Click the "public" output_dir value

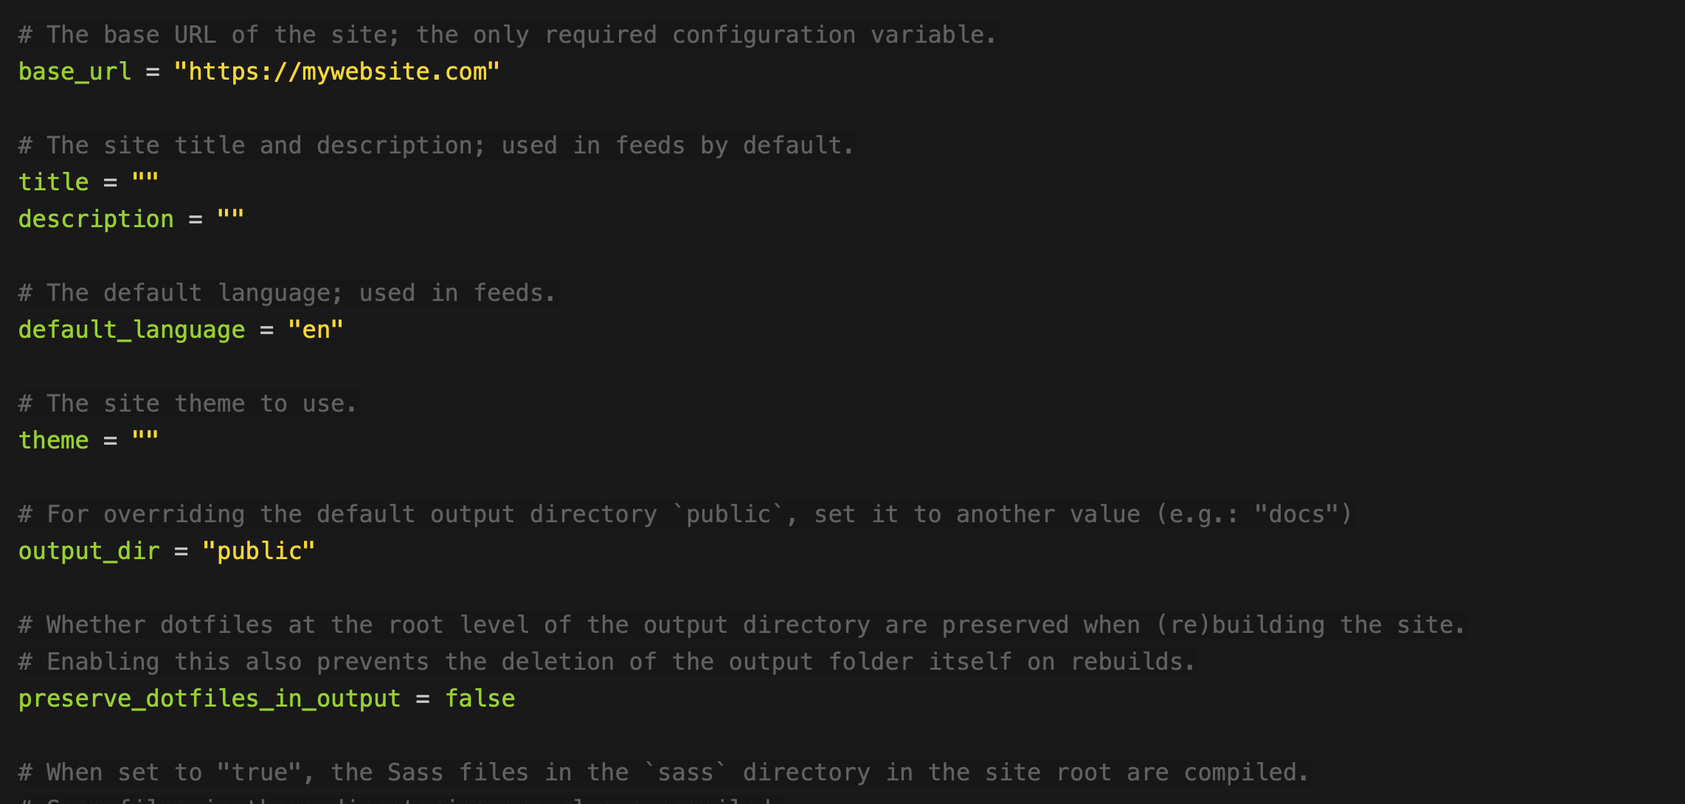click(259, 551)
